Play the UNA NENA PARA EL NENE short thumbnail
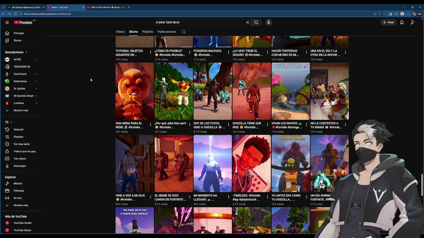Viewport: 424px width, 238px height. 134,91
